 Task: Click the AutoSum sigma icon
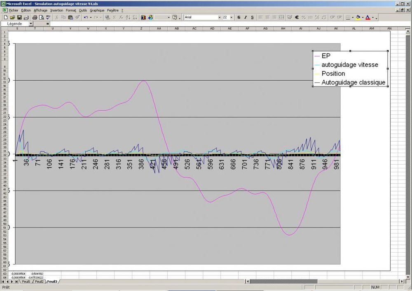[x=114, y=17]
